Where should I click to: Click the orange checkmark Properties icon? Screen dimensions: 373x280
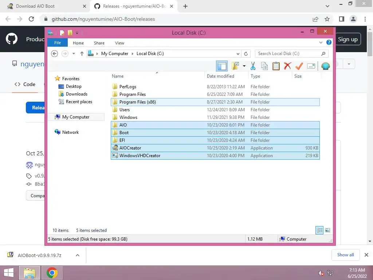click(x=299, y=66)
